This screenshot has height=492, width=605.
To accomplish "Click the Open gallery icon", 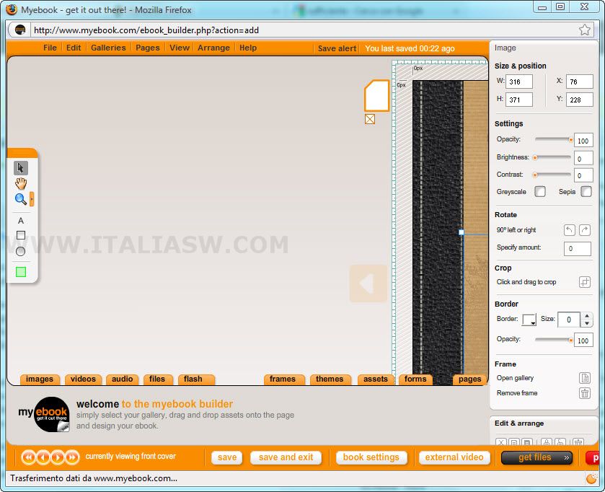I will point(585,378).
